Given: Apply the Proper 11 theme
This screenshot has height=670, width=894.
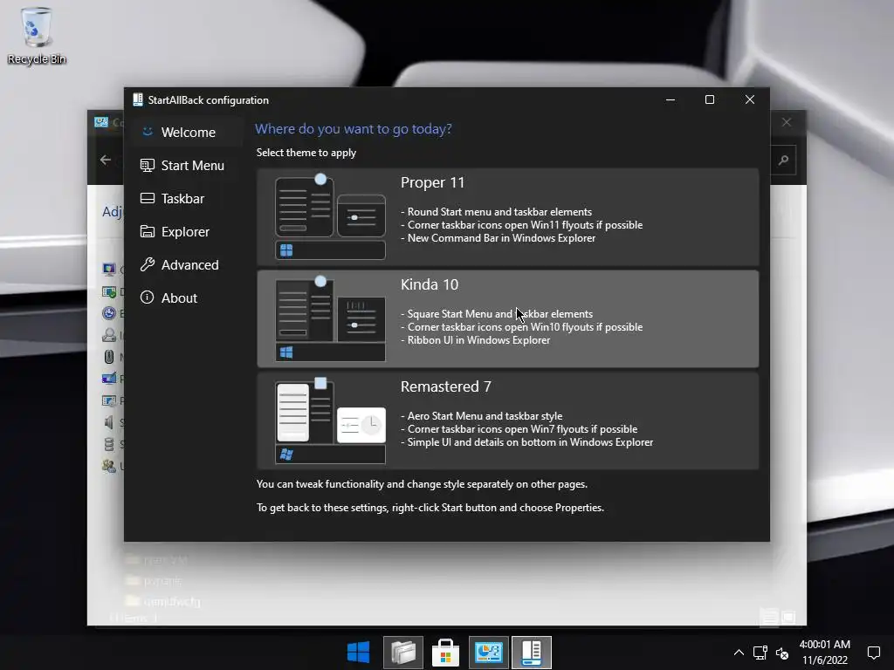Looking at the screenshot, I should pyautogui.click(x=507, y=216).
